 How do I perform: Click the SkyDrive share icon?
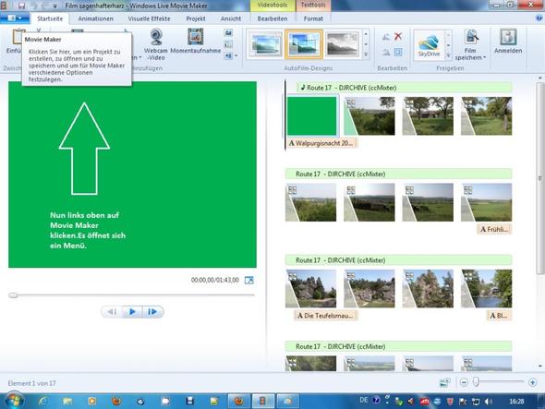[x=429, y=45]
